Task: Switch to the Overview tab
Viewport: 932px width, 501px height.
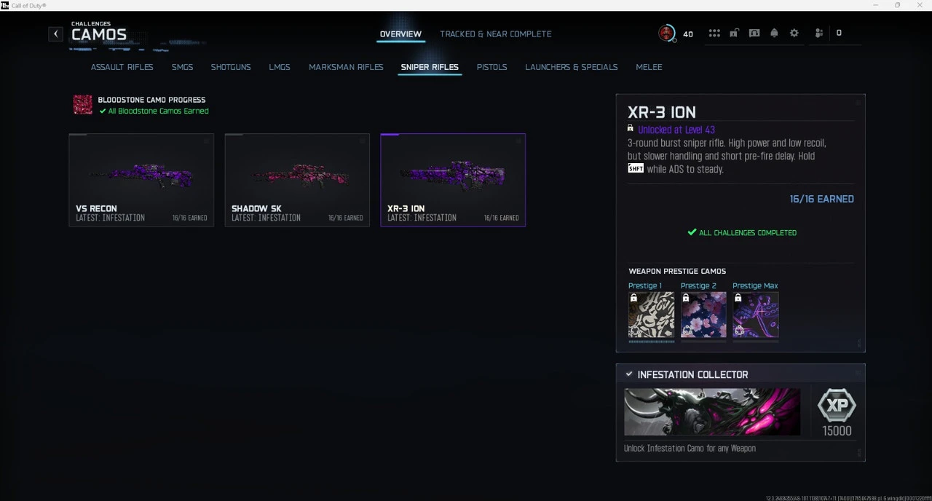Action: click(x=400, y=34)
